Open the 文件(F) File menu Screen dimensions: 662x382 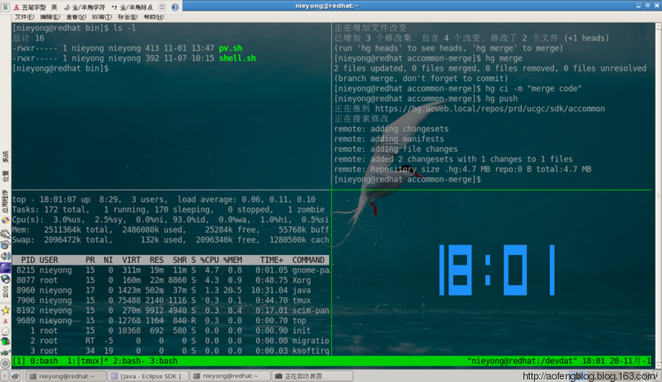(24, 17)
